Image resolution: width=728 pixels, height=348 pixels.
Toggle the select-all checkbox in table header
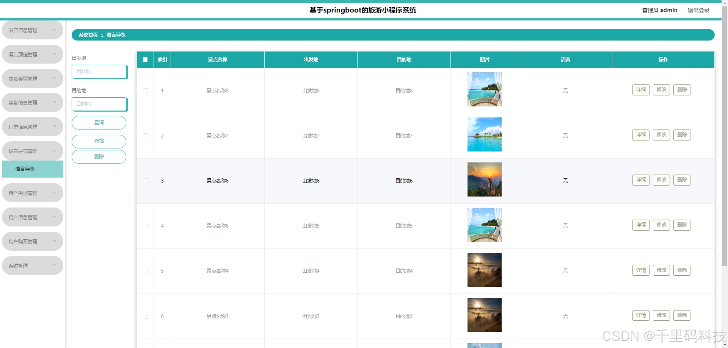pyautogui.click(x=145, y=59)
